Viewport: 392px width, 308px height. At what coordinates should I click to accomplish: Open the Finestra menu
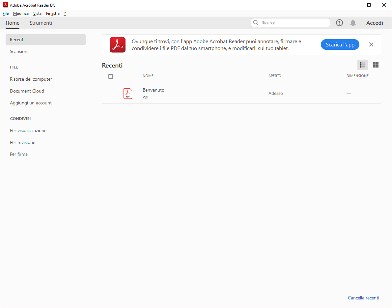pos(53,14)
